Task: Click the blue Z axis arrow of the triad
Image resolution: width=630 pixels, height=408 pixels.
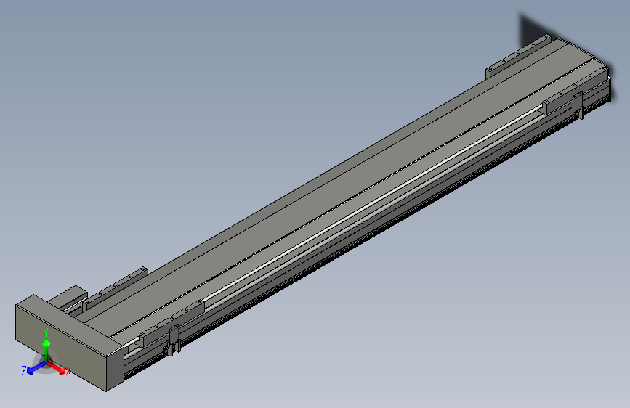Action: pyautogui.click(x=36, y=368)
